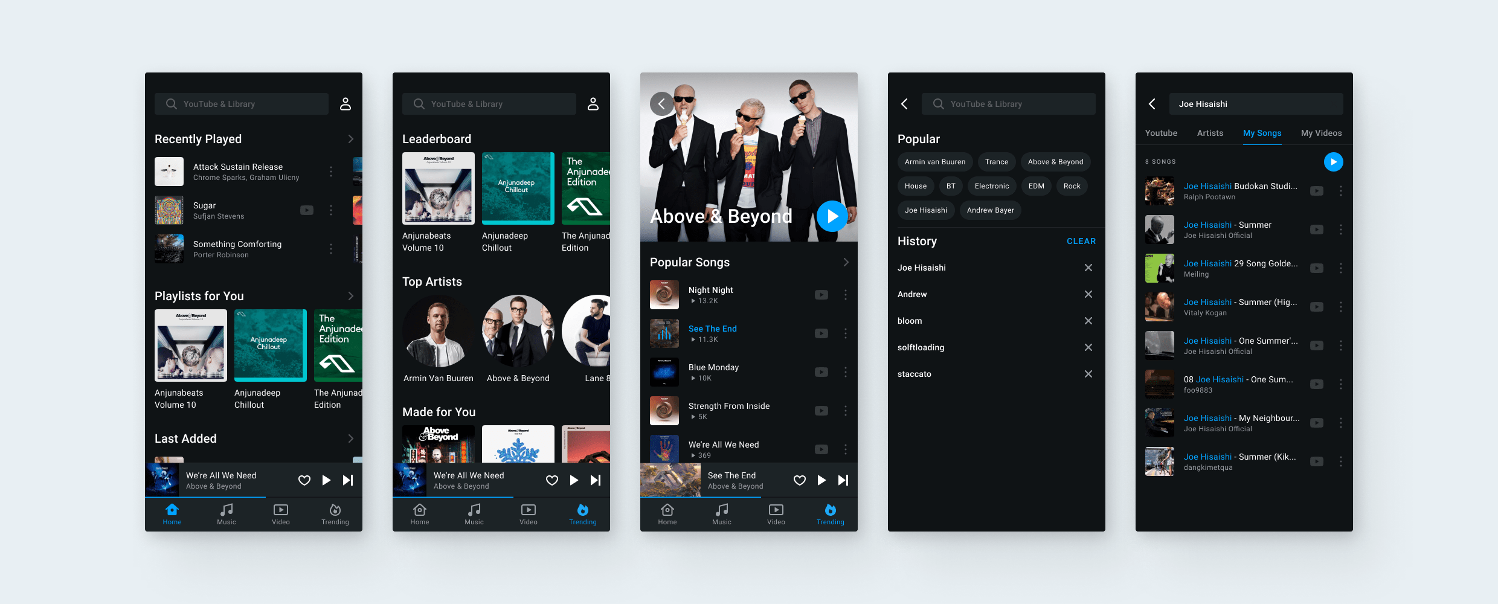Expand the Last Added section

click(x=351, y=439)
